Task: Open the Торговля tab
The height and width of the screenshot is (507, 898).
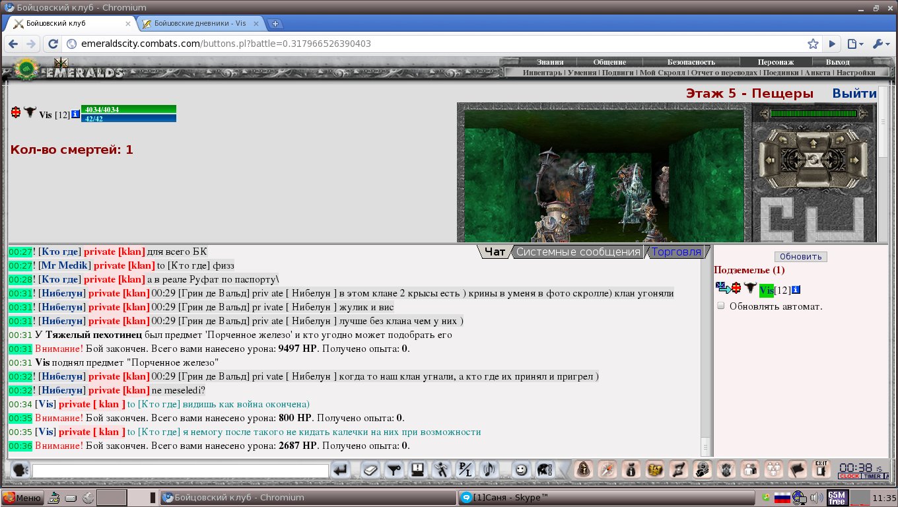Action: click(676, 252)
